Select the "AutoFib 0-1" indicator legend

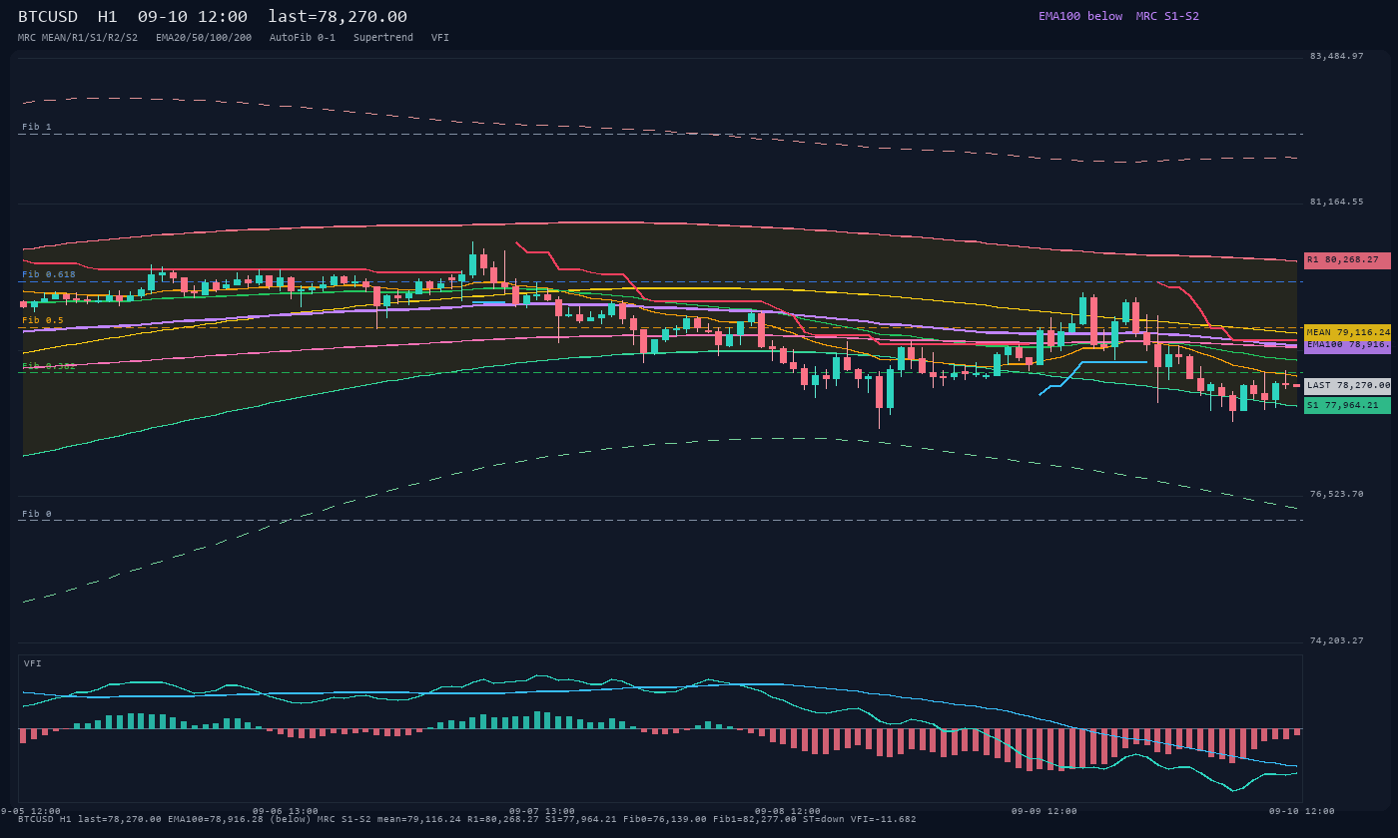(x=303, y=38)
